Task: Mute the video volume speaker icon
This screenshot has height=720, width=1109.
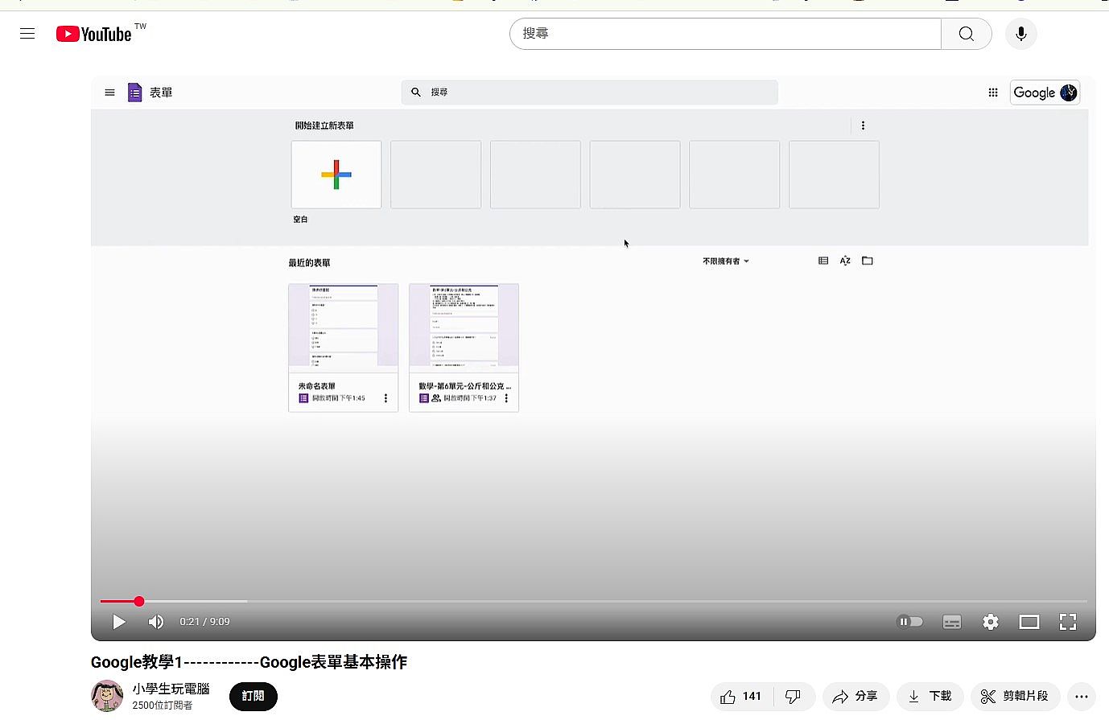Action: (x=156, y=622)
